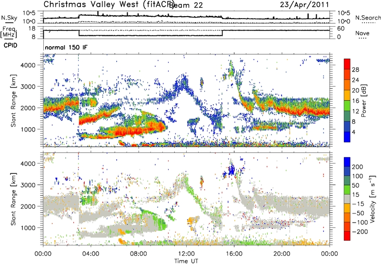Select the 'normal 150 IF' mode text
The image size is (381, 264).
tap(66, 47)
